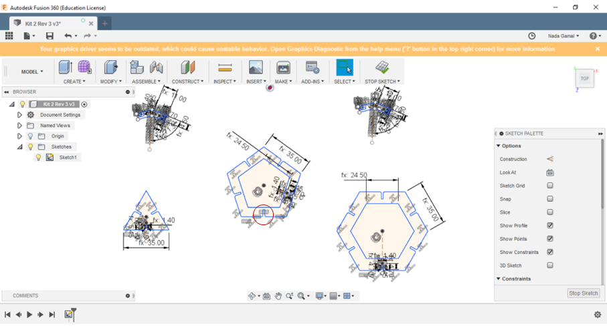Activate the Select tool icon

(x=345, y=67)
